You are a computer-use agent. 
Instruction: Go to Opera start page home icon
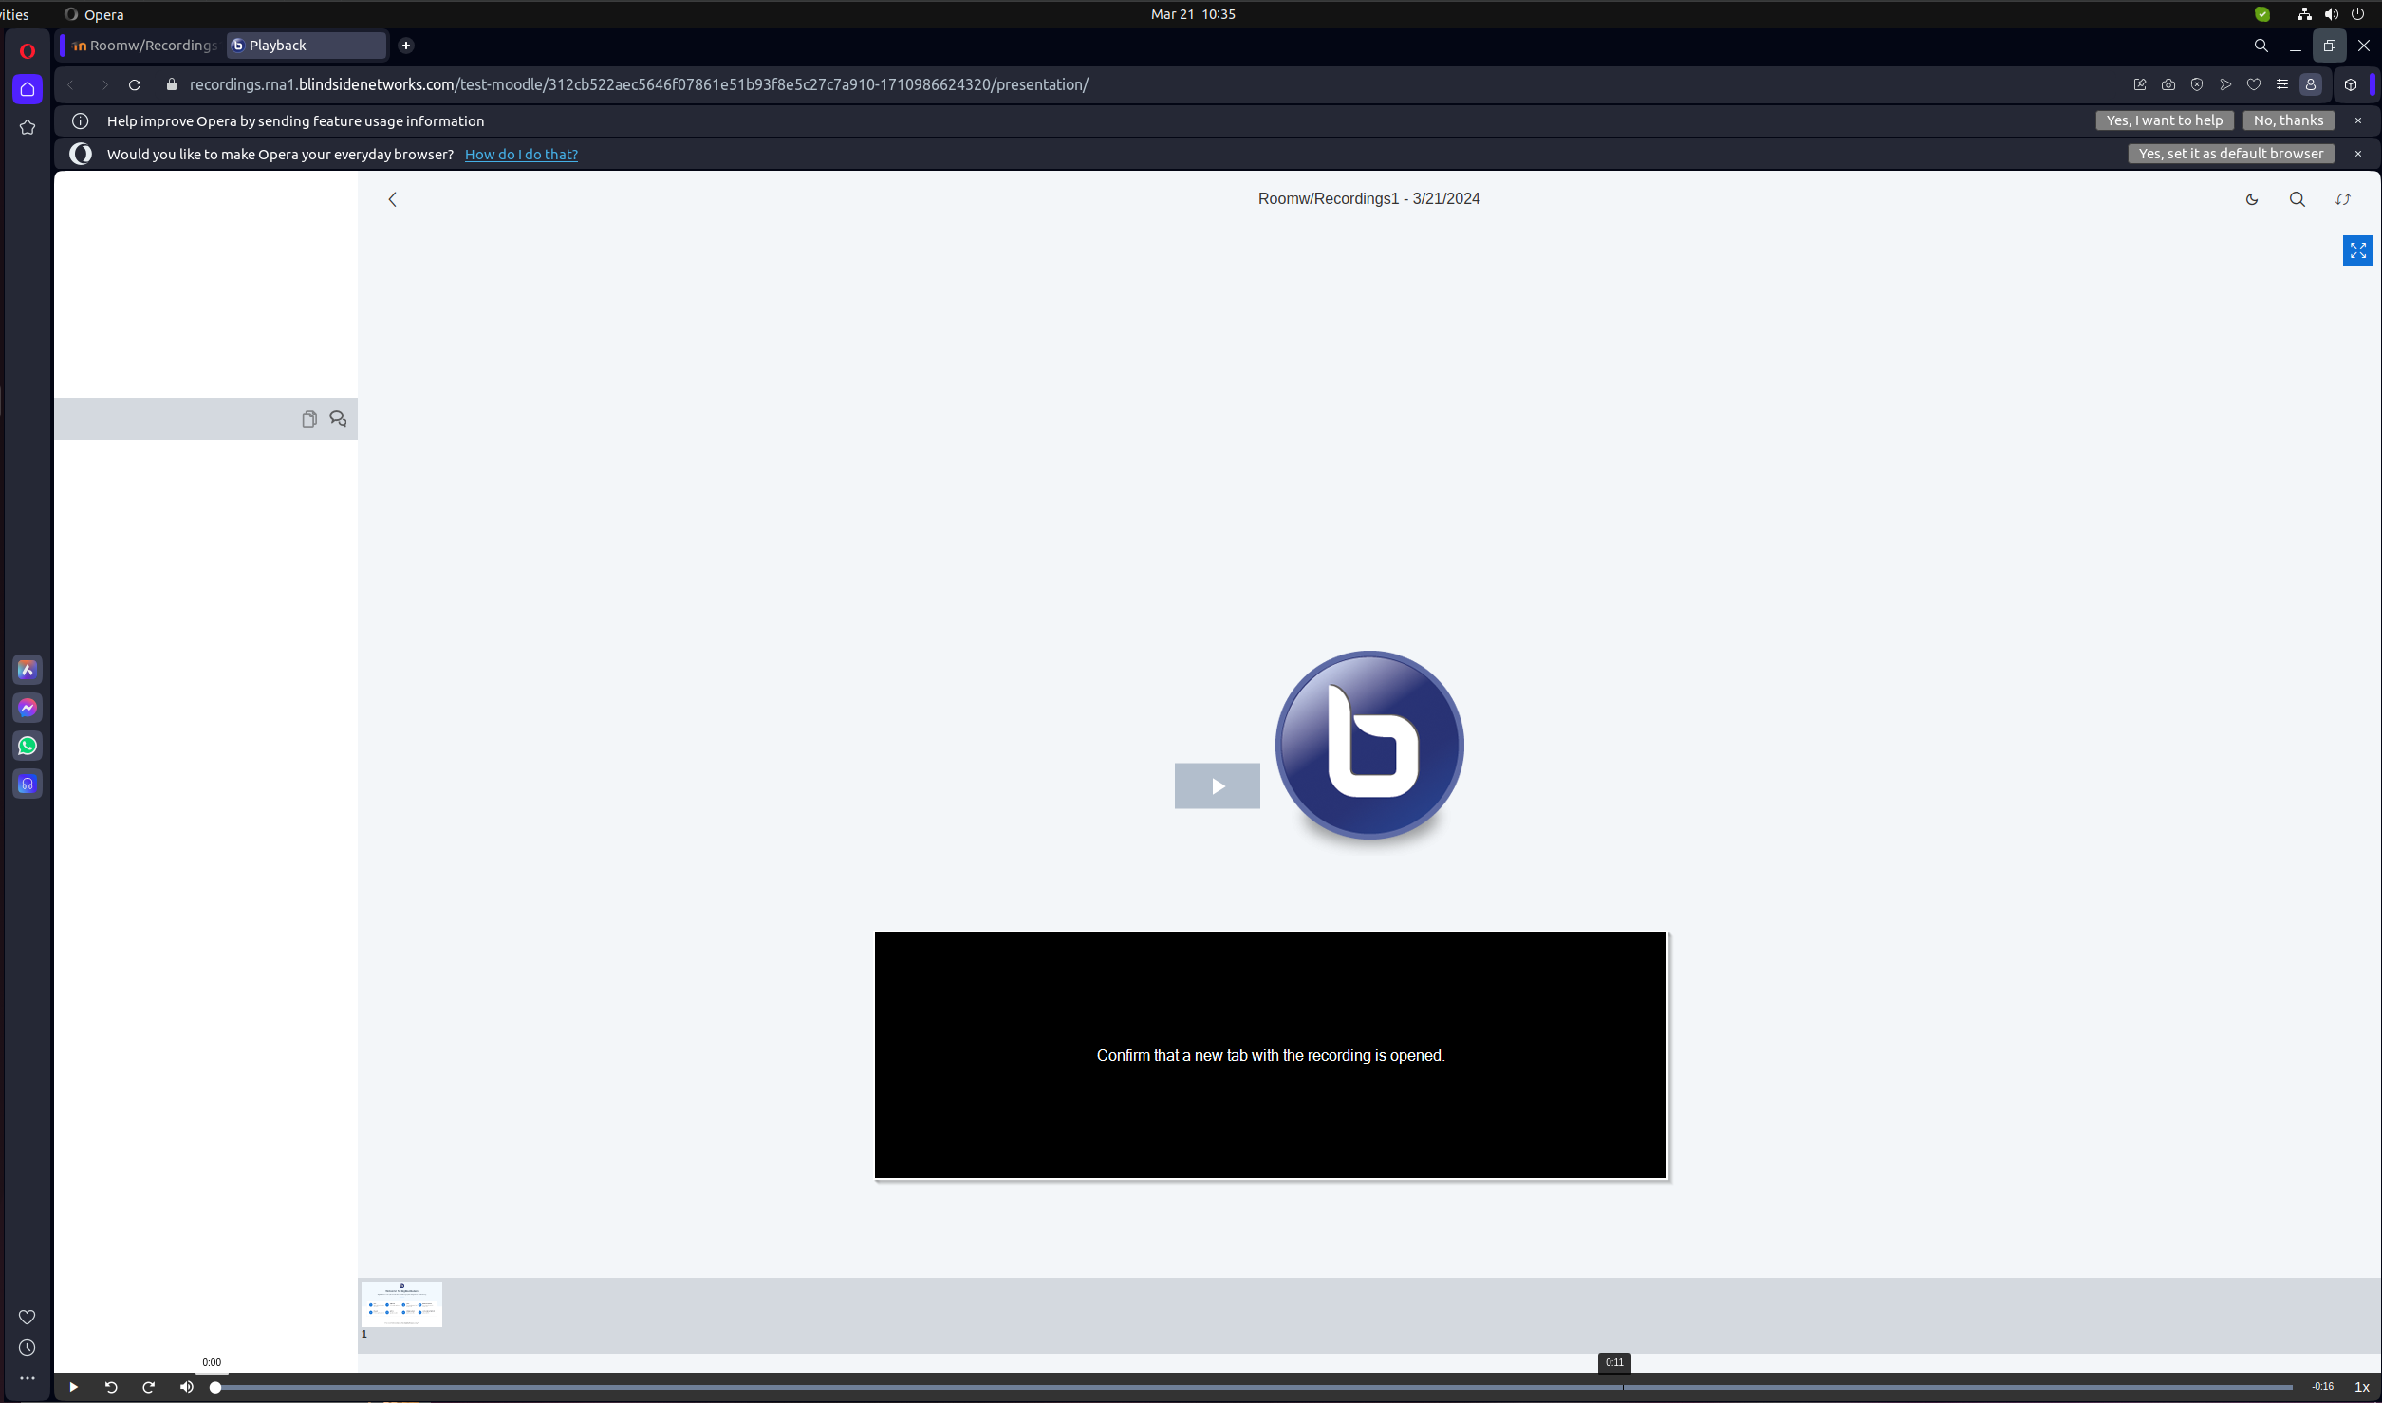coord(28,89)
